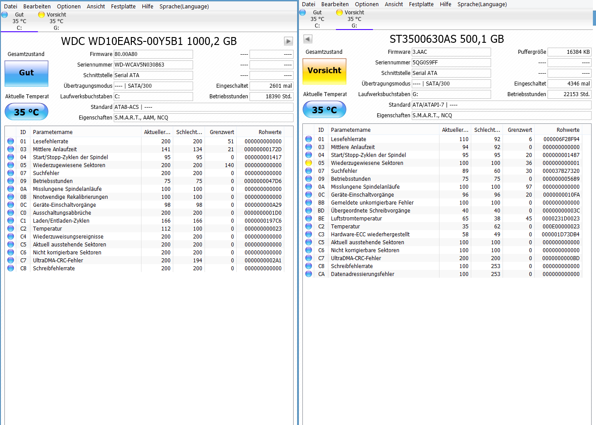
Task: Click Eigenschaften field S.M.A.R.T., AAM, NCQ
Action: tap(204, 118)
